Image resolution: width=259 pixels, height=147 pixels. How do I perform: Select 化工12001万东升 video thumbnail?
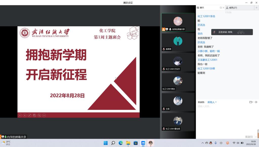click(x=178, y=62)
